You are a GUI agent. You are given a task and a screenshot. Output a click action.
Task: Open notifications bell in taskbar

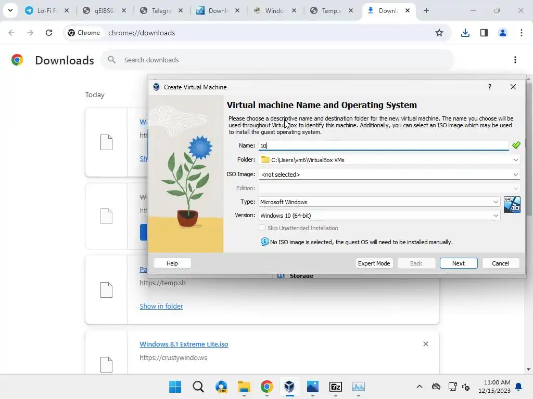click(519, 387)
